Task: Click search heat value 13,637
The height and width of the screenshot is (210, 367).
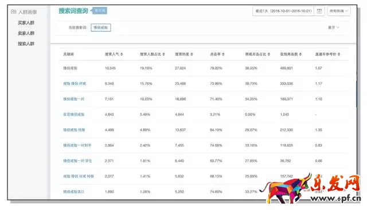Action: (x=180, y=130)
